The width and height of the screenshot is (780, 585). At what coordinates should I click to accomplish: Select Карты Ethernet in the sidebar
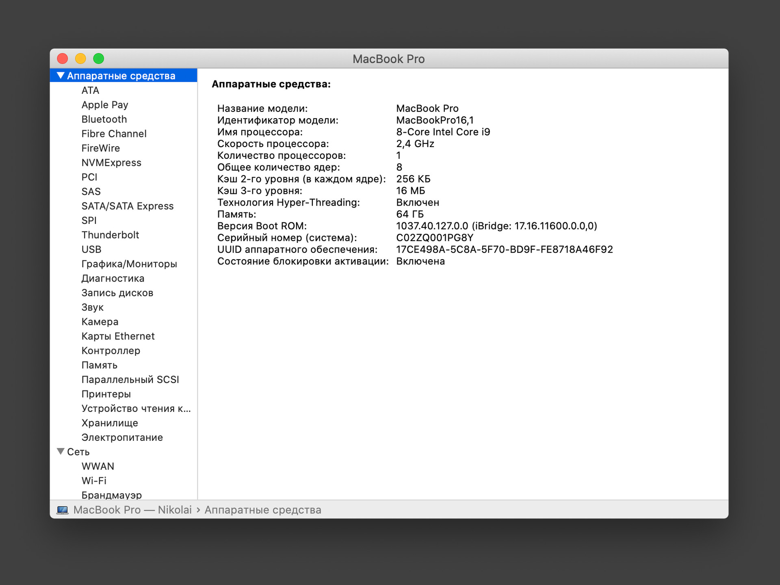click(x=118, y=336)
